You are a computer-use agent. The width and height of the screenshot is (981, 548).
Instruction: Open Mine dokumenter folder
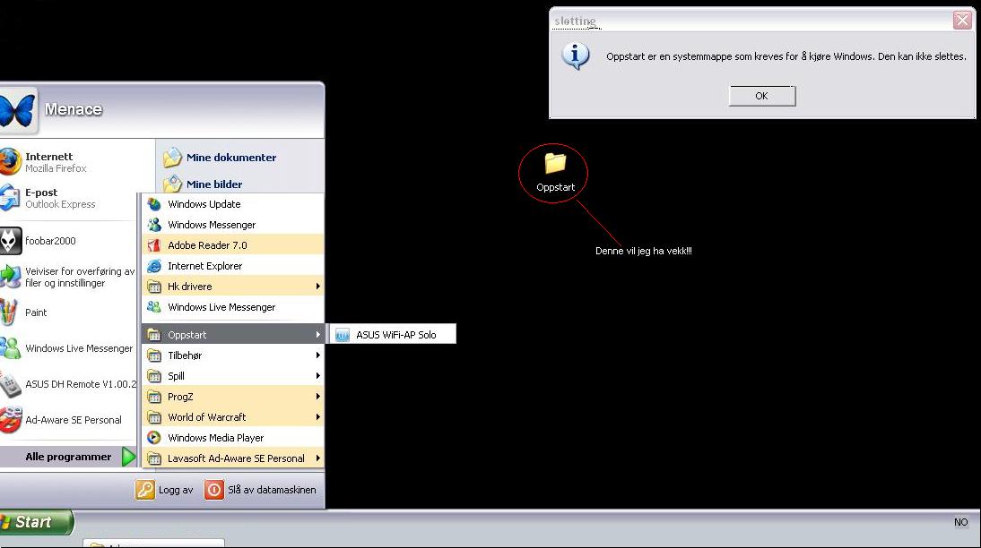pos(220,158)
